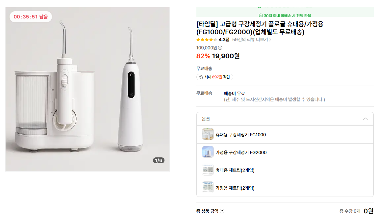Collapse the 옵션 dropdown with the chevron
This screenshot has width=376, height=216.
point(365,119)
